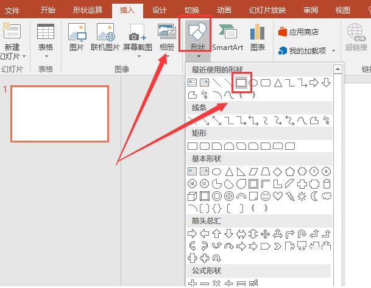Image resolution: width=371 pixels, height=288 pixels.
Task: Open the 应用商店
Action: (299, 32)
